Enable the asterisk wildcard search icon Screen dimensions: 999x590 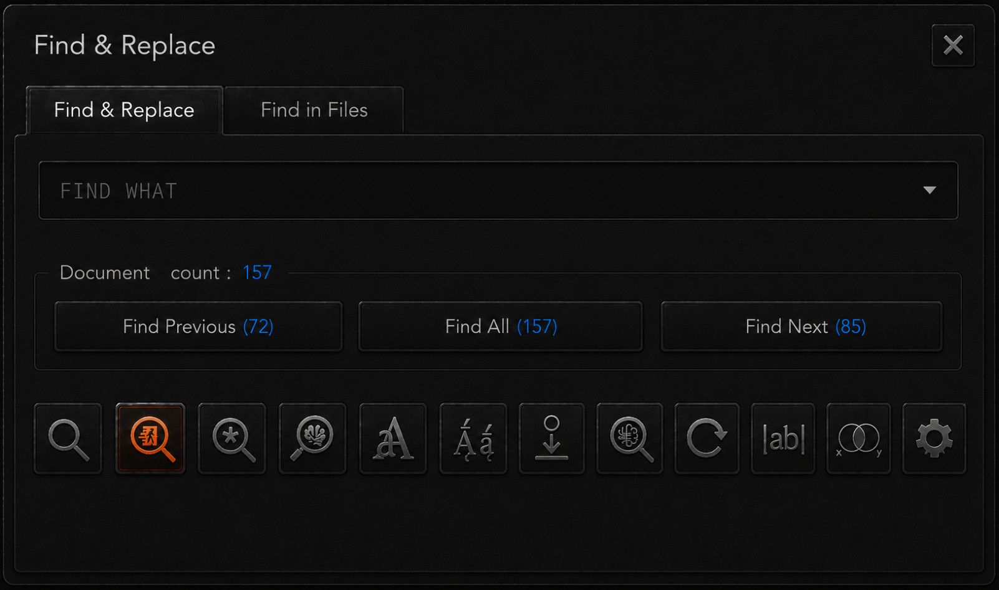click(x=232, y=439)
